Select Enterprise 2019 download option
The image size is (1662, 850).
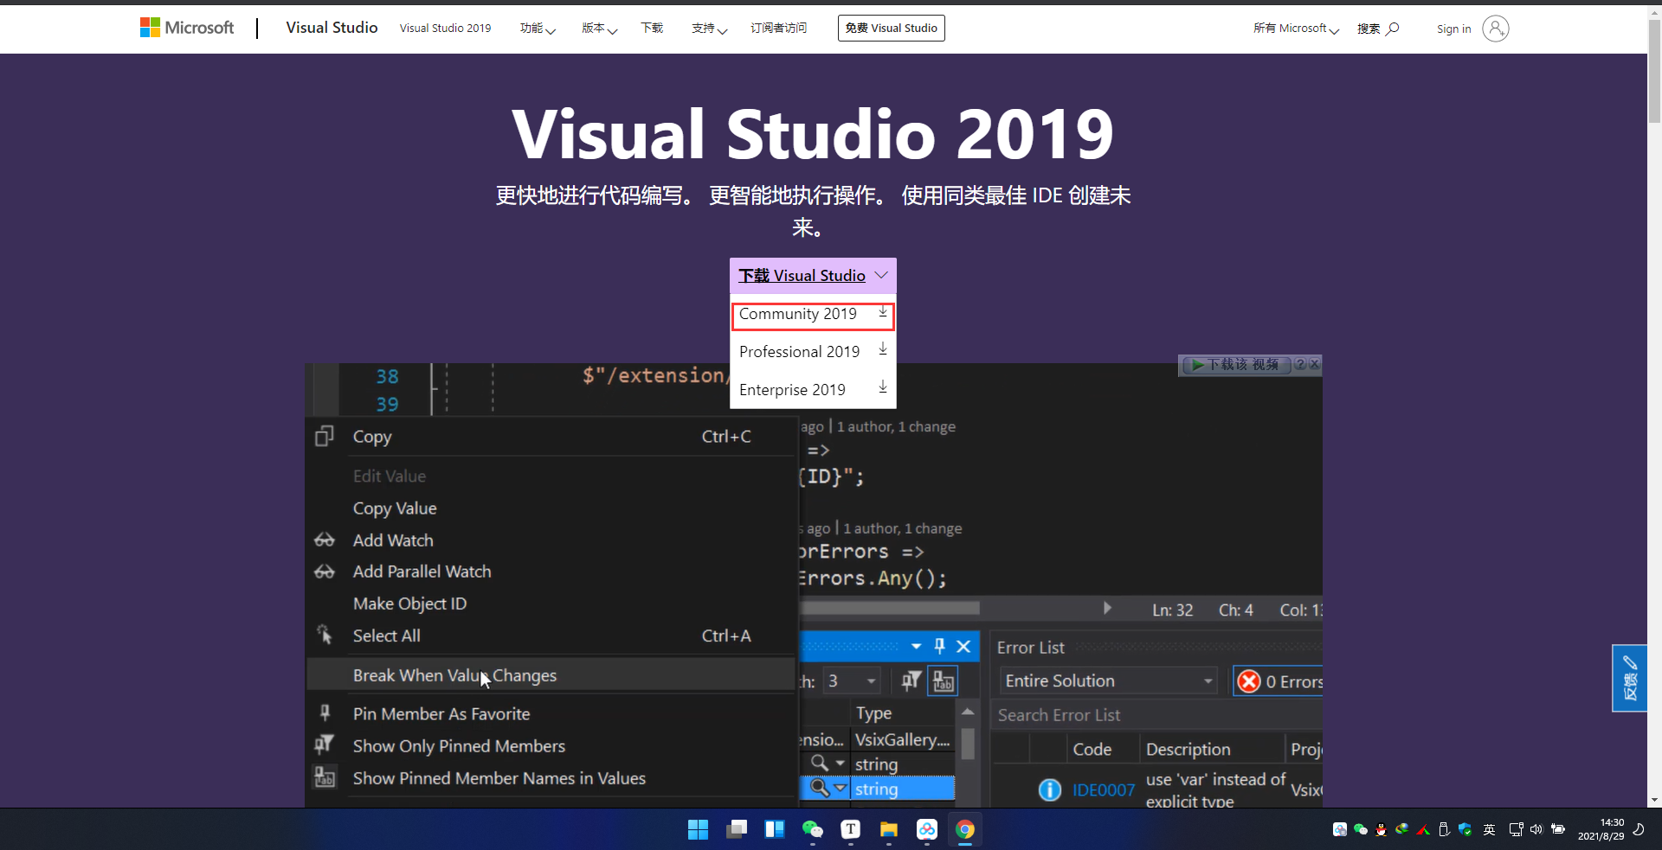pyautogui.click(x=813, y=390)
